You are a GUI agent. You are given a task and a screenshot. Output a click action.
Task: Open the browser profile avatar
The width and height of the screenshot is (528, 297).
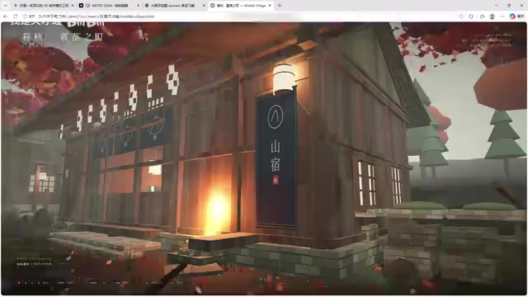point(492,16)
